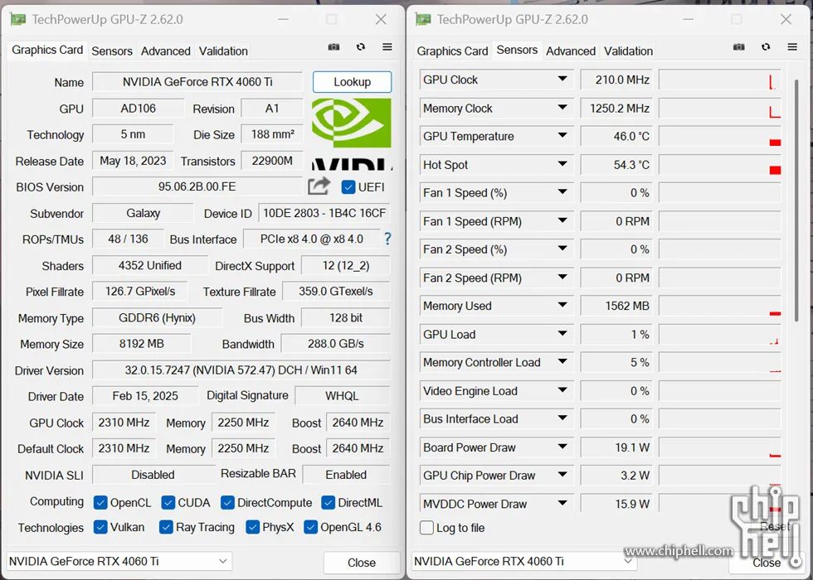Open the Fan 1 Speed (%) dropdown

point(562,192)
